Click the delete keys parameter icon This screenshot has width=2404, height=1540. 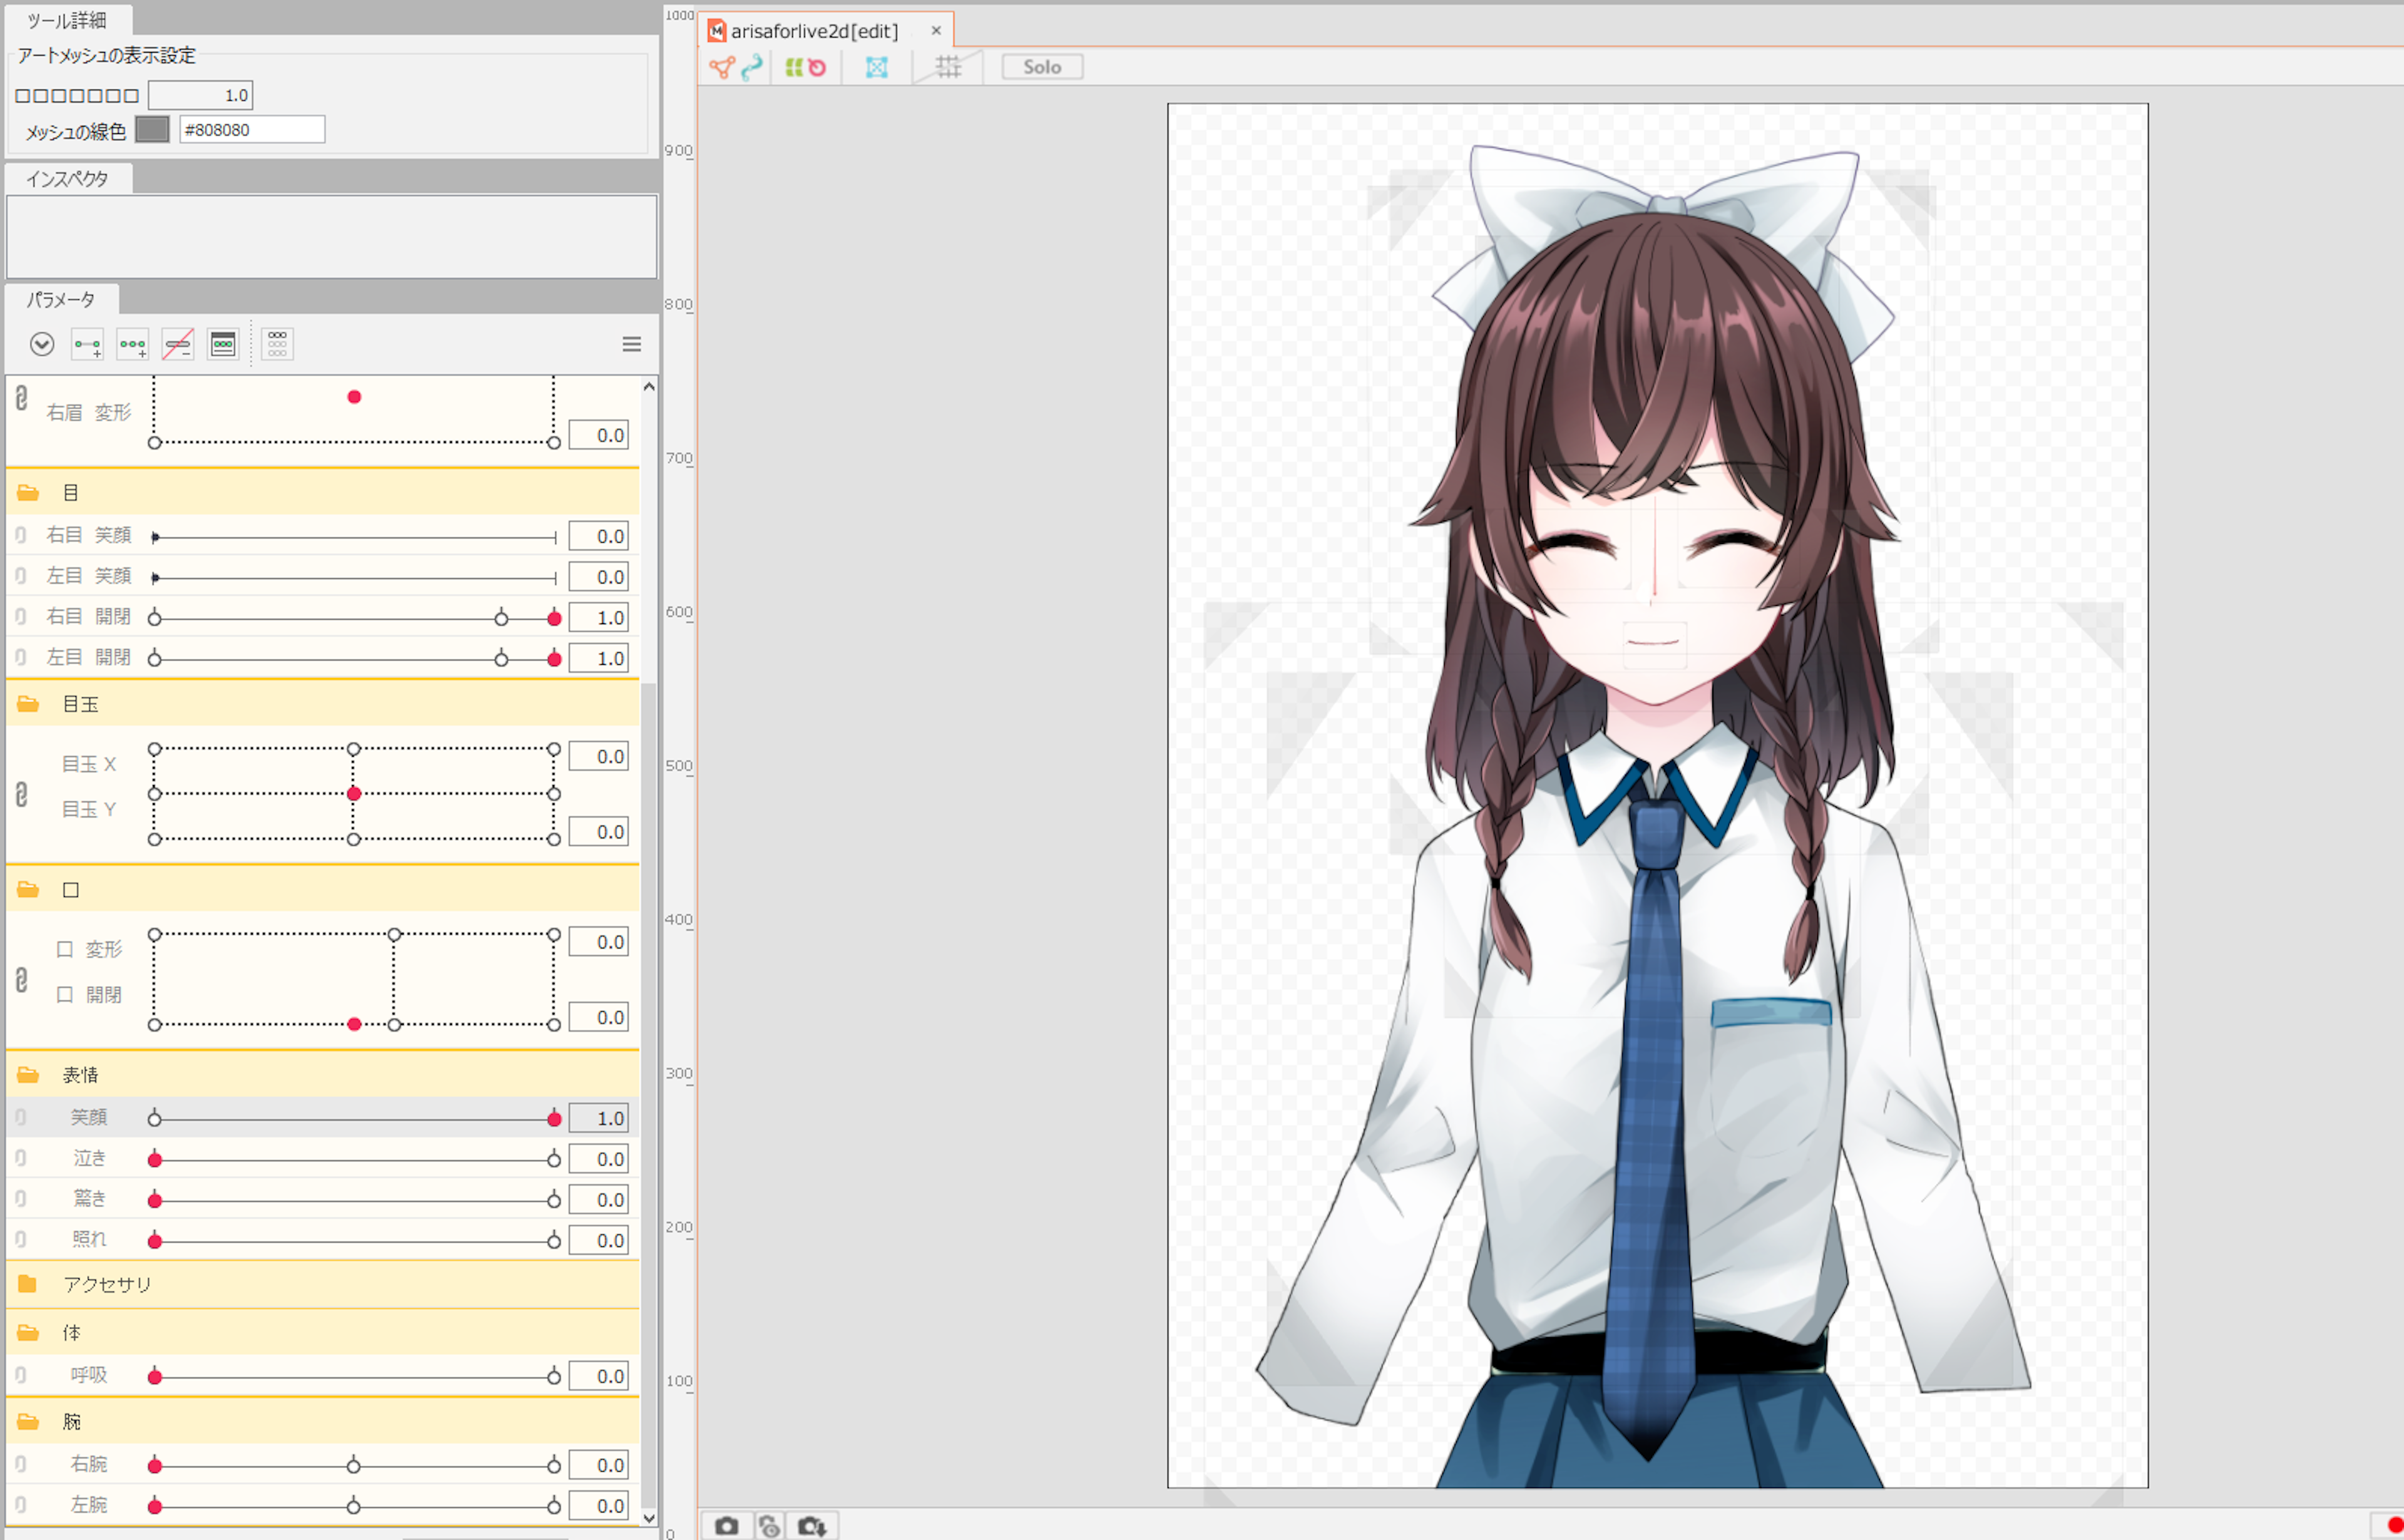coord(178,345)
